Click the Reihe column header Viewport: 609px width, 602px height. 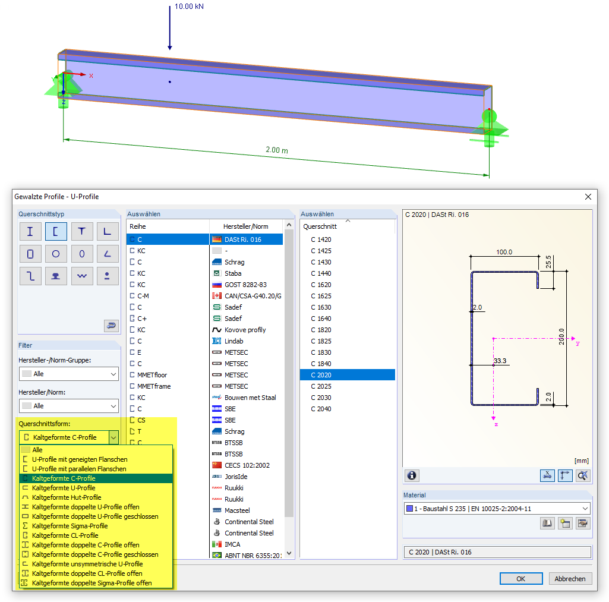pos(168,226)
